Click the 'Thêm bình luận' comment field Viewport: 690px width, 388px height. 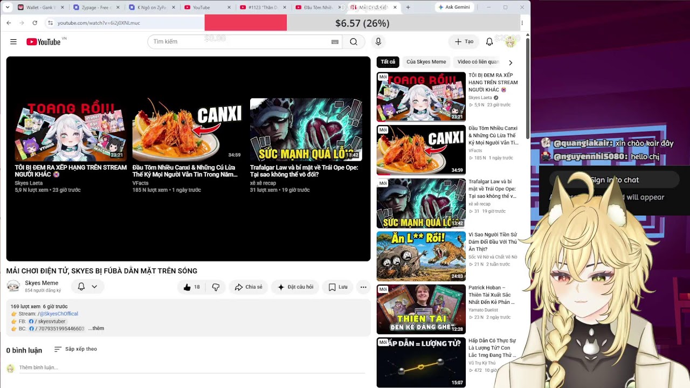192,368
